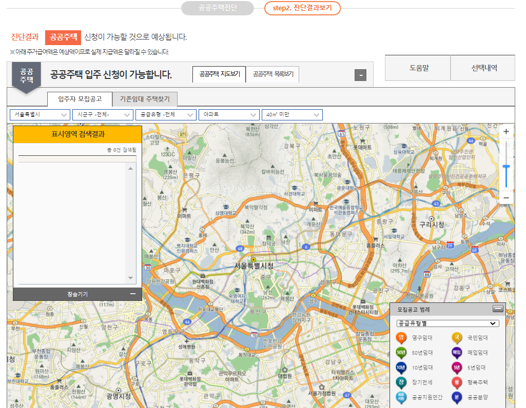526x408 pixels.
Task: Click the 표시영역 검색결과 panel header
Action: click(x=77, y=134)
